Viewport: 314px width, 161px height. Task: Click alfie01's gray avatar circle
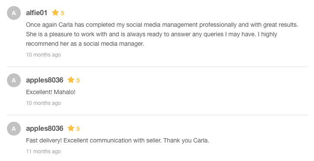14,13
